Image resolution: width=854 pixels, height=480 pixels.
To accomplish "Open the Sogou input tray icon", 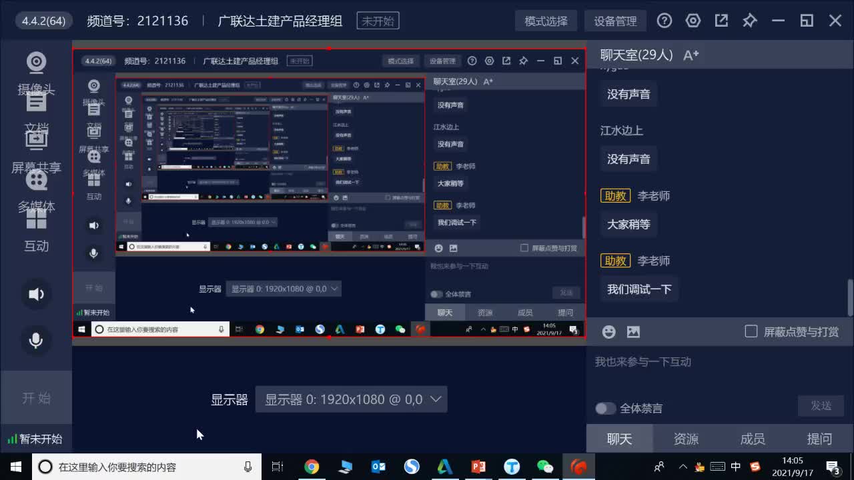I will (x=755, y=467).
